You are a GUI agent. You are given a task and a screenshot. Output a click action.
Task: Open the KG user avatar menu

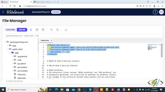(161, 12)
